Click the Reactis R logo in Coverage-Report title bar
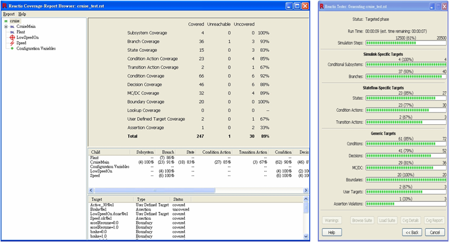Screen dimensions: 449x242 click(5, 5)
